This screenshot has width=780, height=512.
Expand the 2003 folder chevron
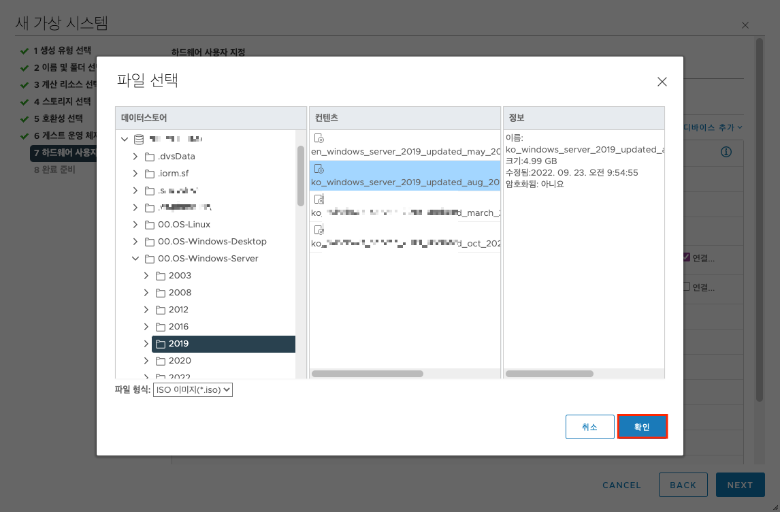146,276
